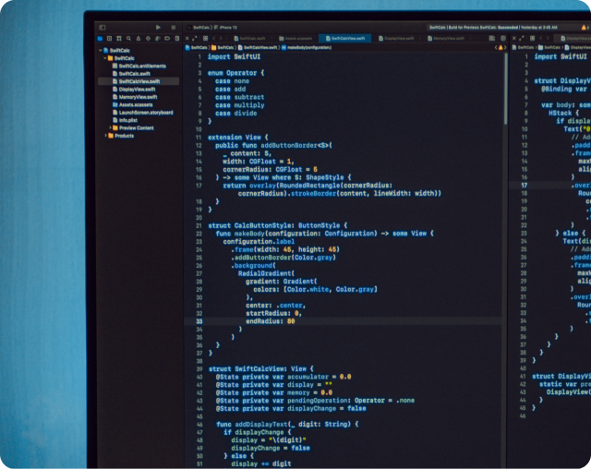Open the Project navigator folder icon
591x469 pixels.
[x=98, y=39]
